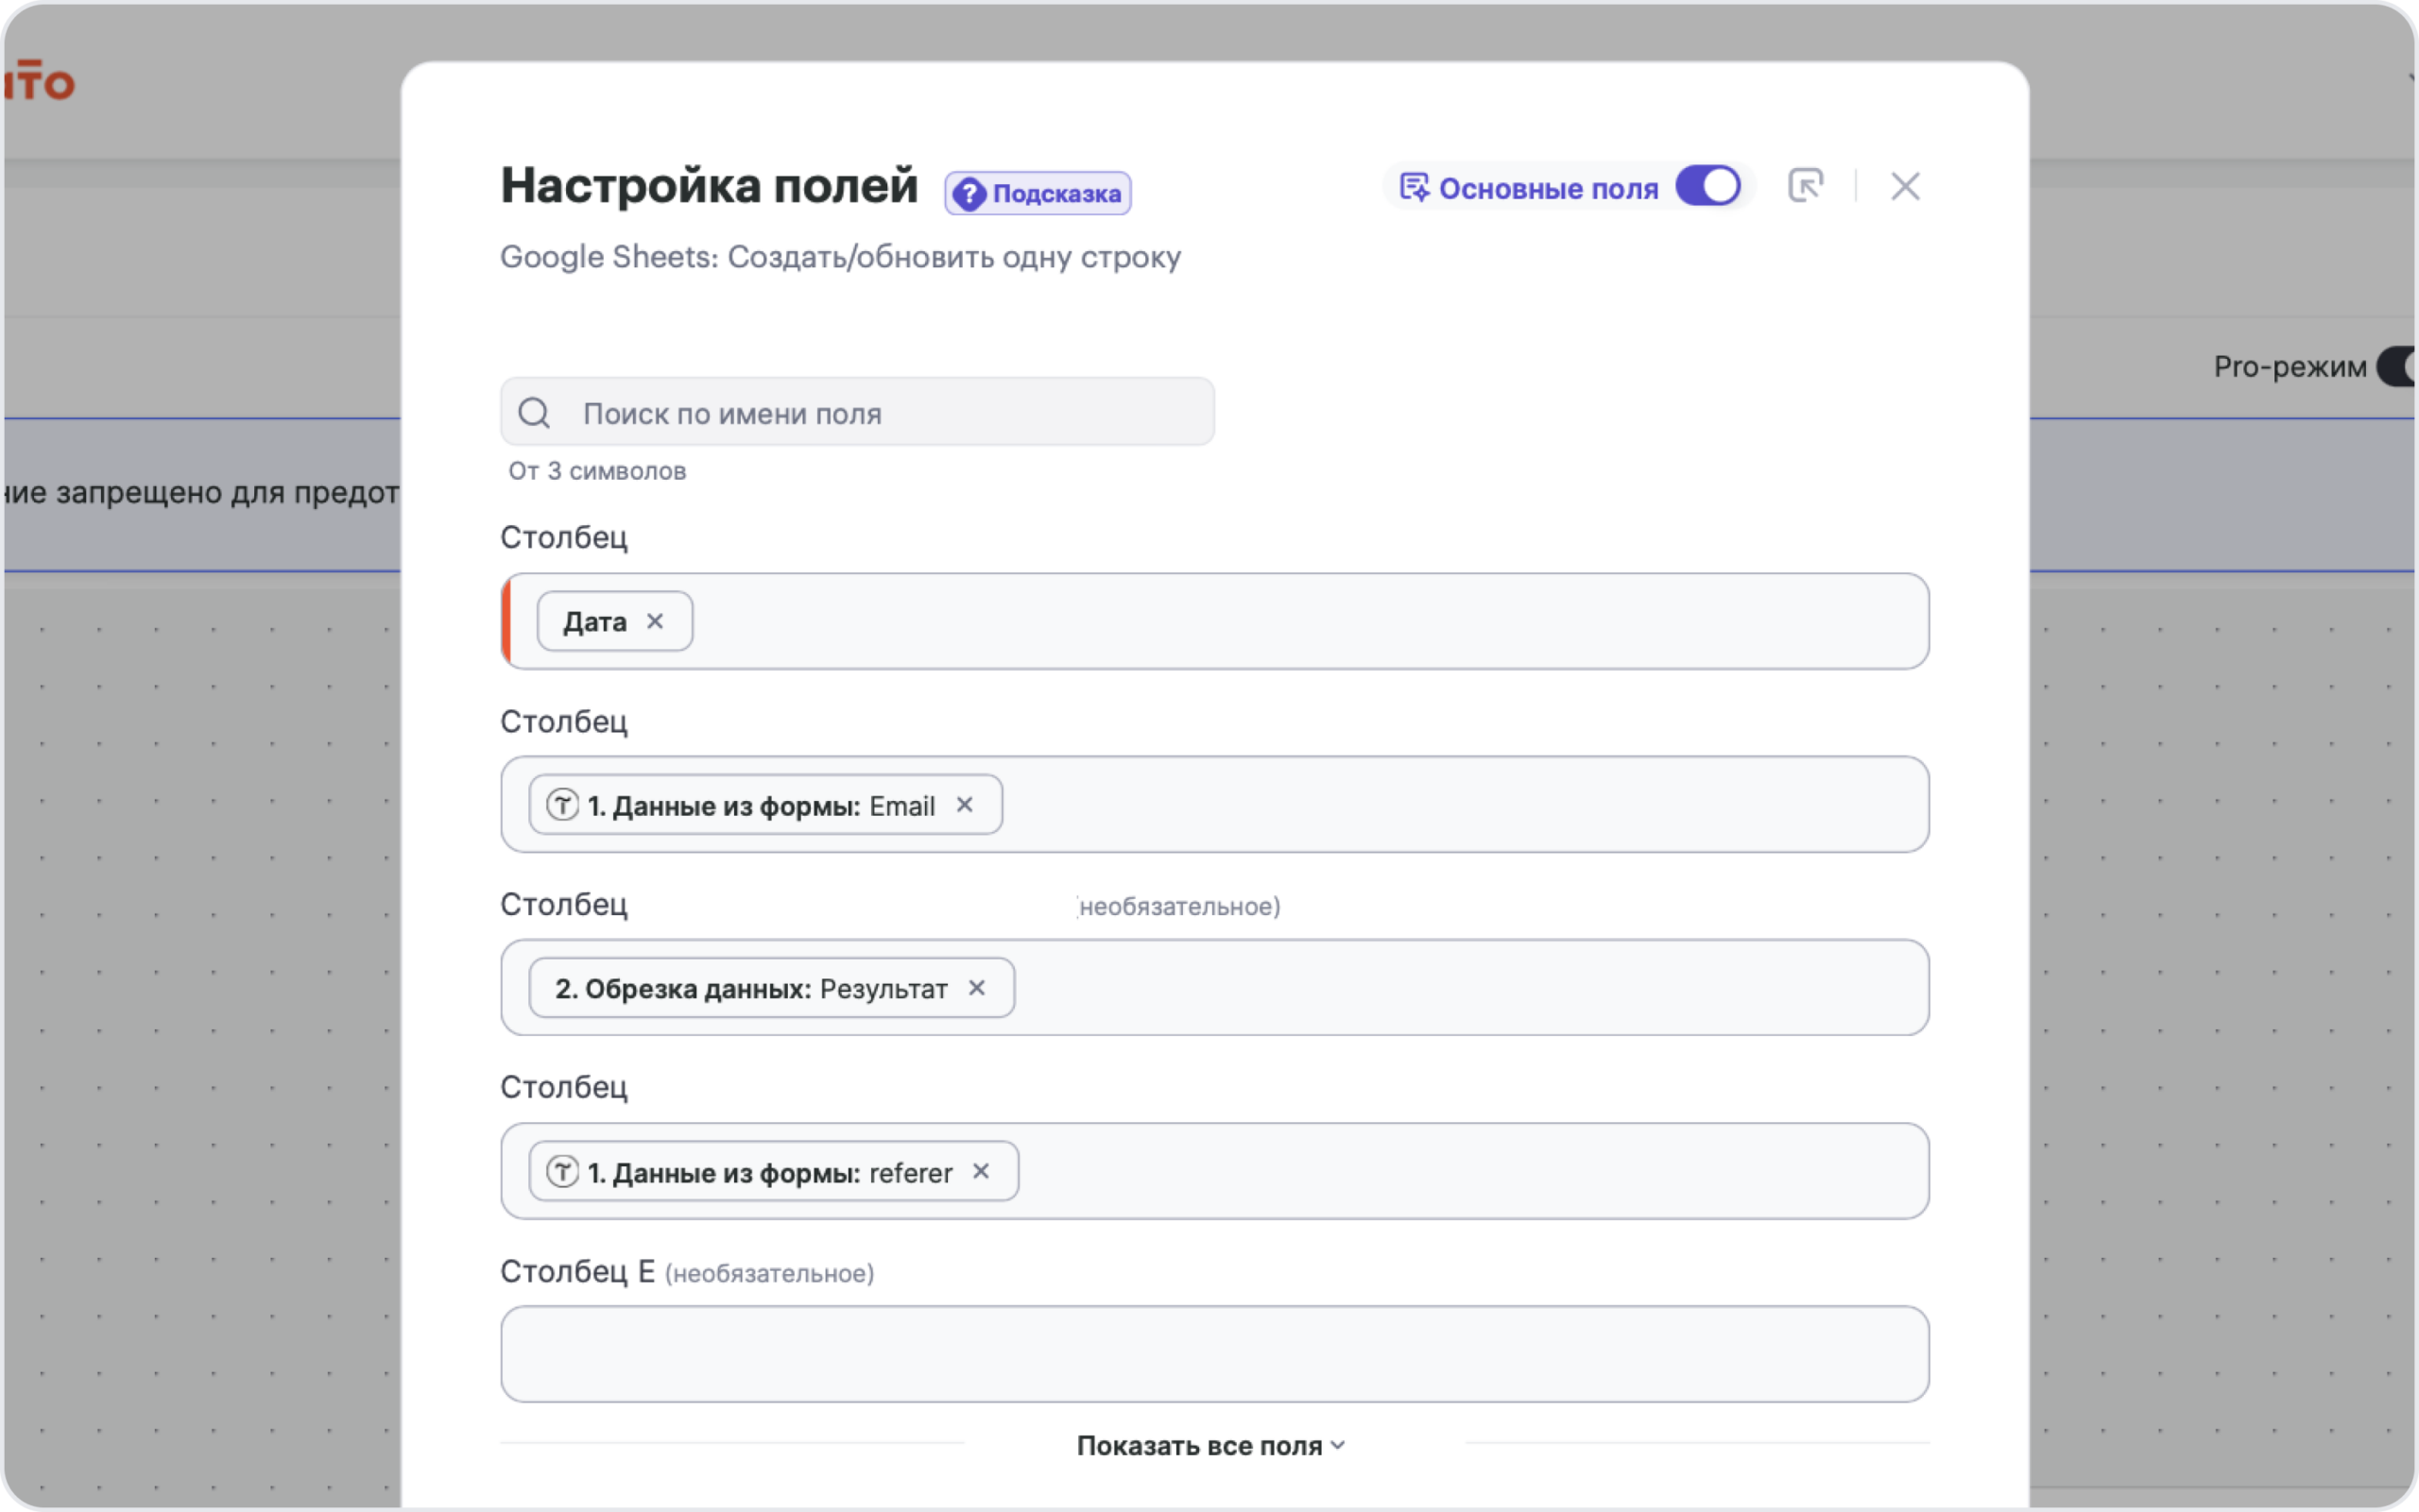Select the Данные из формы: Email chip
Image resolution: width=2419 pixels, height=1512 pixels.
tap(765, 804)
